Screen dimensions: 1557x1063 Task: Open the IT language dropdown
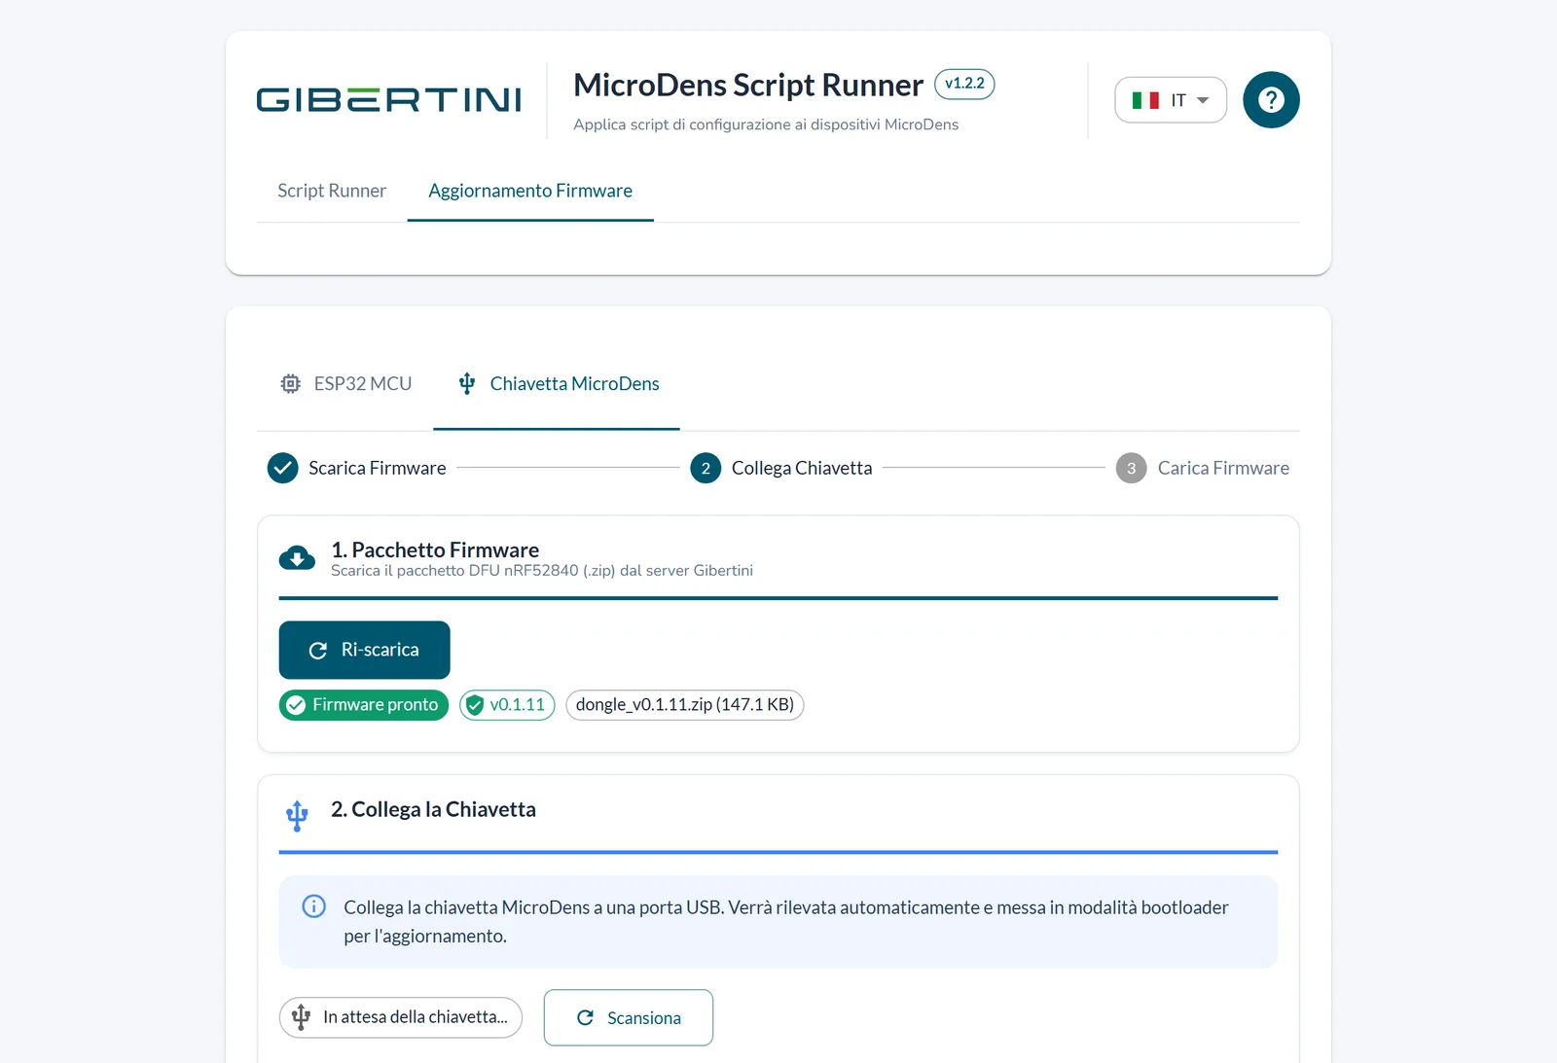click(1171, 100)
